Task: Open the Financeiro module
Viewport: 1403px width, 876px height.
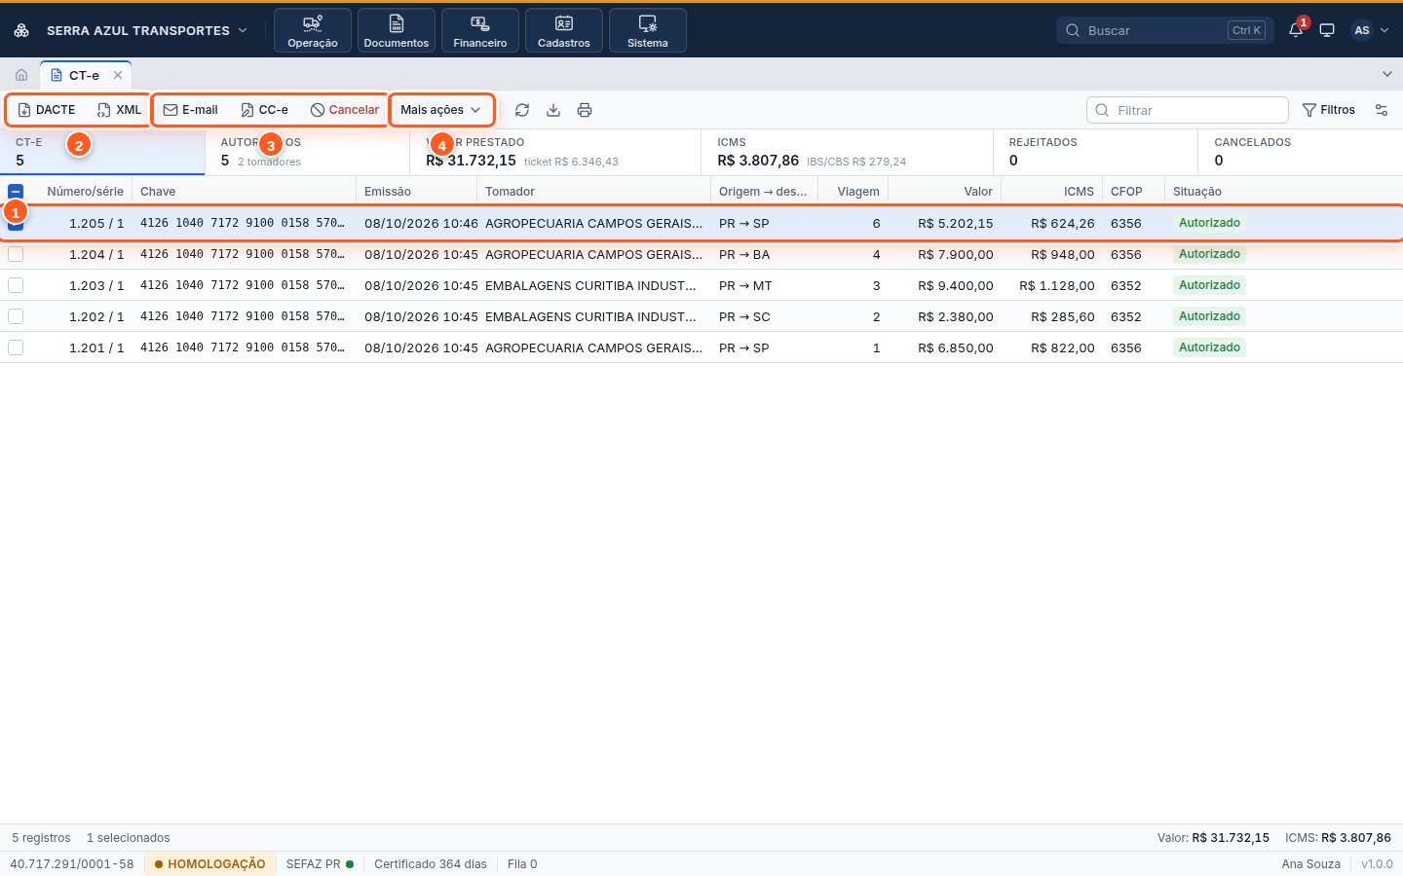Action: pos(480,30)
